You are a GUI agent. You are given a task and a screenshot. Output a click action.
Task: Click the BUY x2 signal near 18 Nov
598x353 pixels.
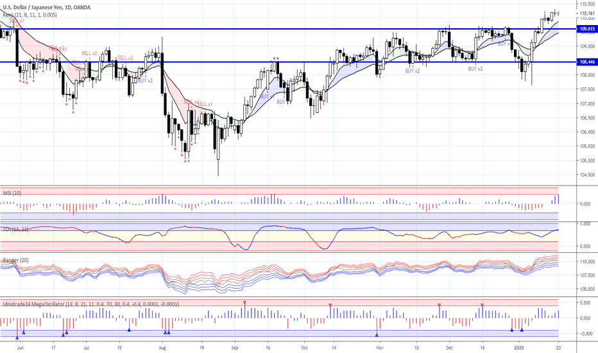412,71
